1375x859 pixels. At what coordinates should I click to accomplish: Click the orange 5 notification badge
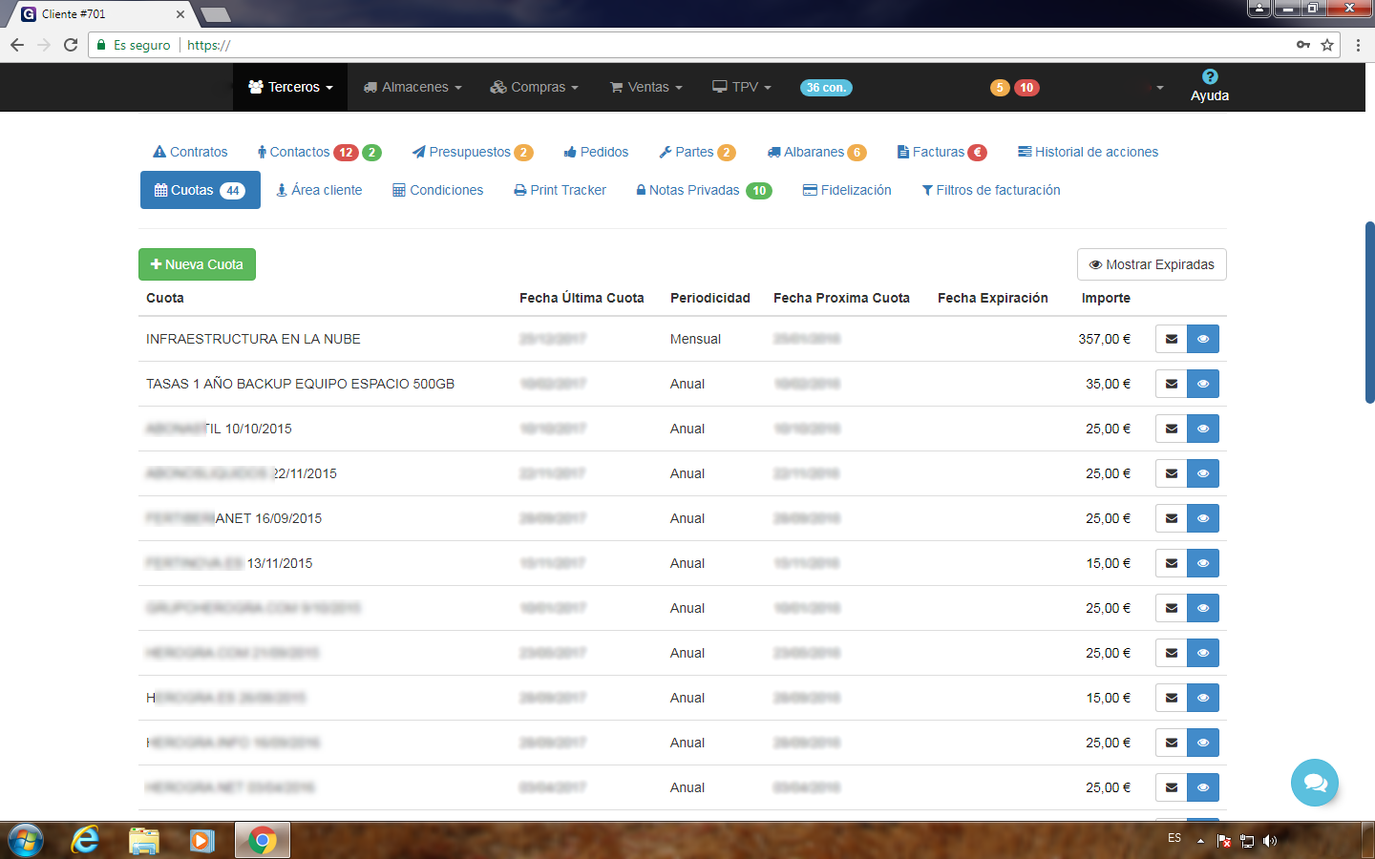click(x=1000, y=88)
